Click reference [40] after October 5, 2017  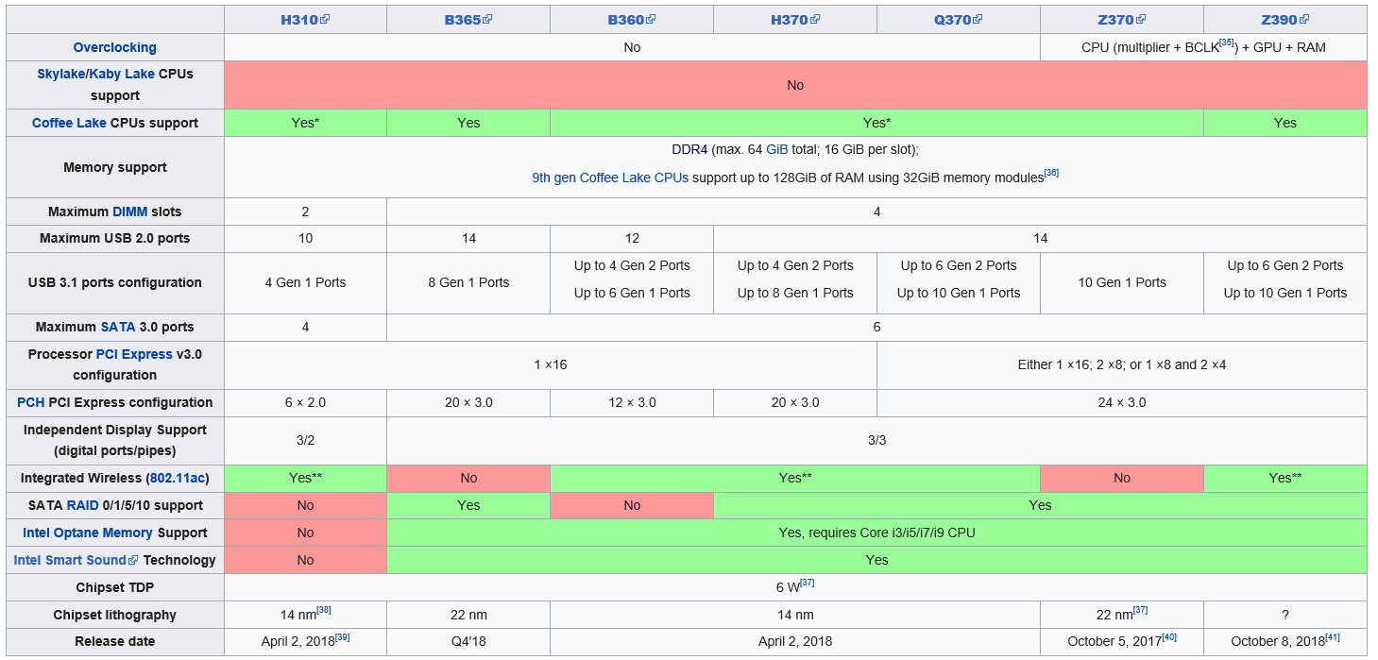pyautogui.click(x=1169, y=637)
